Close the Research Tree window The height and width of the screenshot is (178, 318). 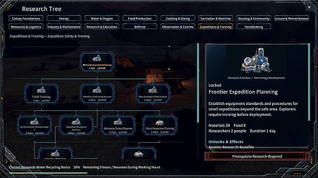tap(309, 7)
